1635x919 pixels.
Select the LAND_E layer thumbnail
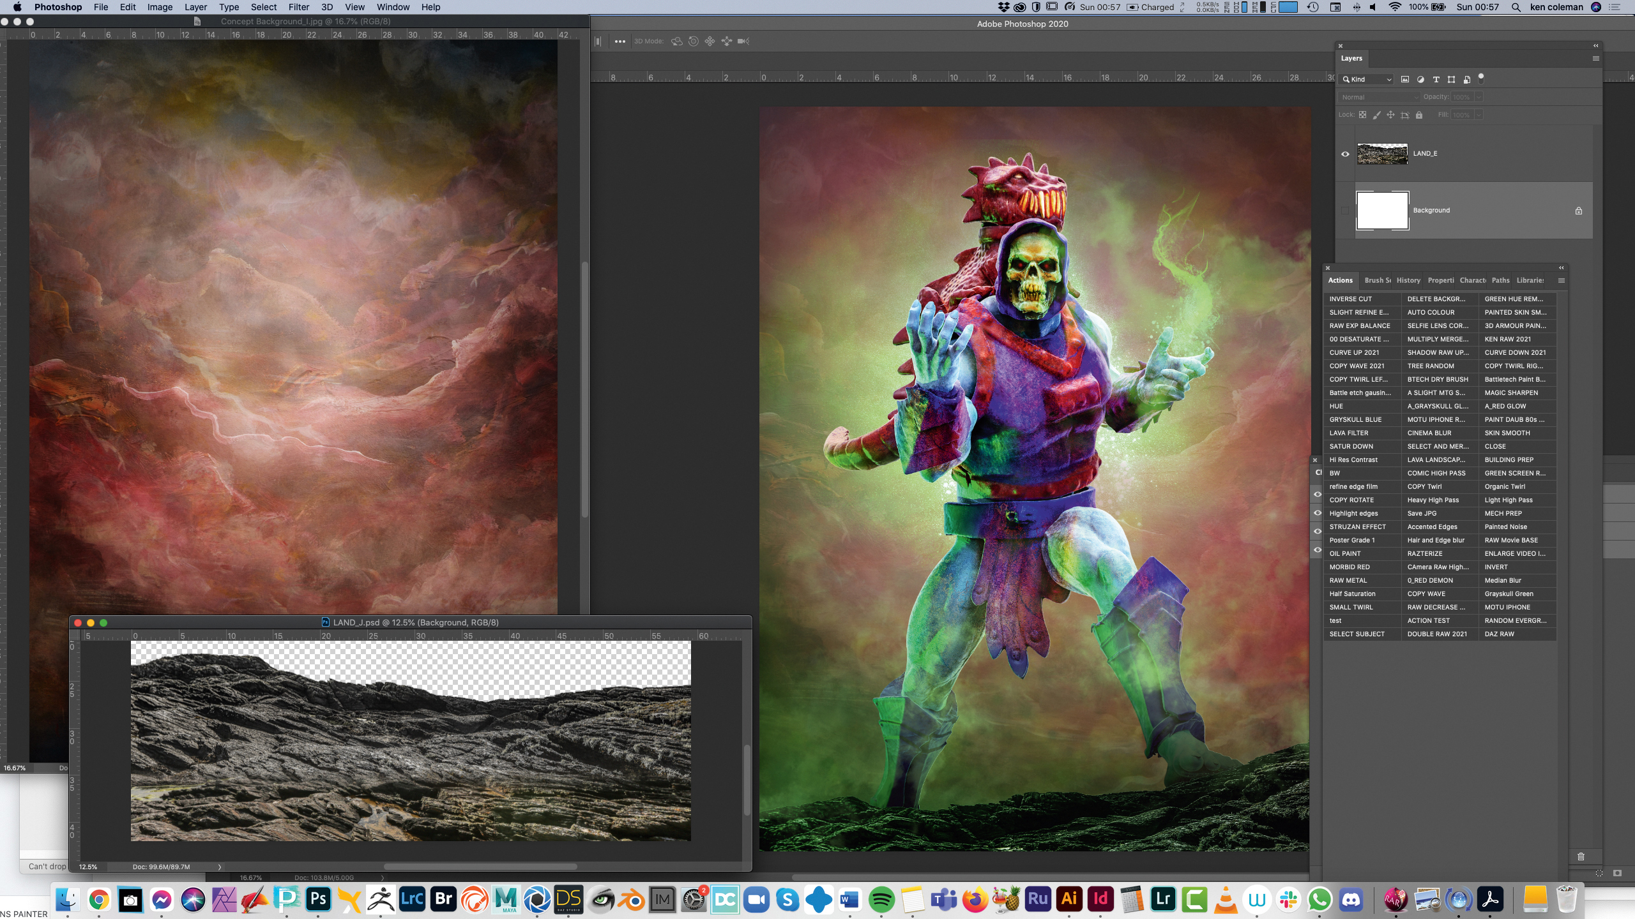1382,154
